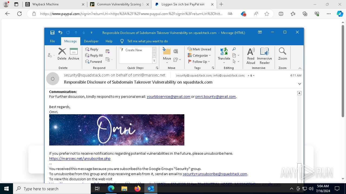Collapse the ribbon with the chevron
Image resolution: width=346 pixels, height=194 pixels.
(x=300, y=68)
